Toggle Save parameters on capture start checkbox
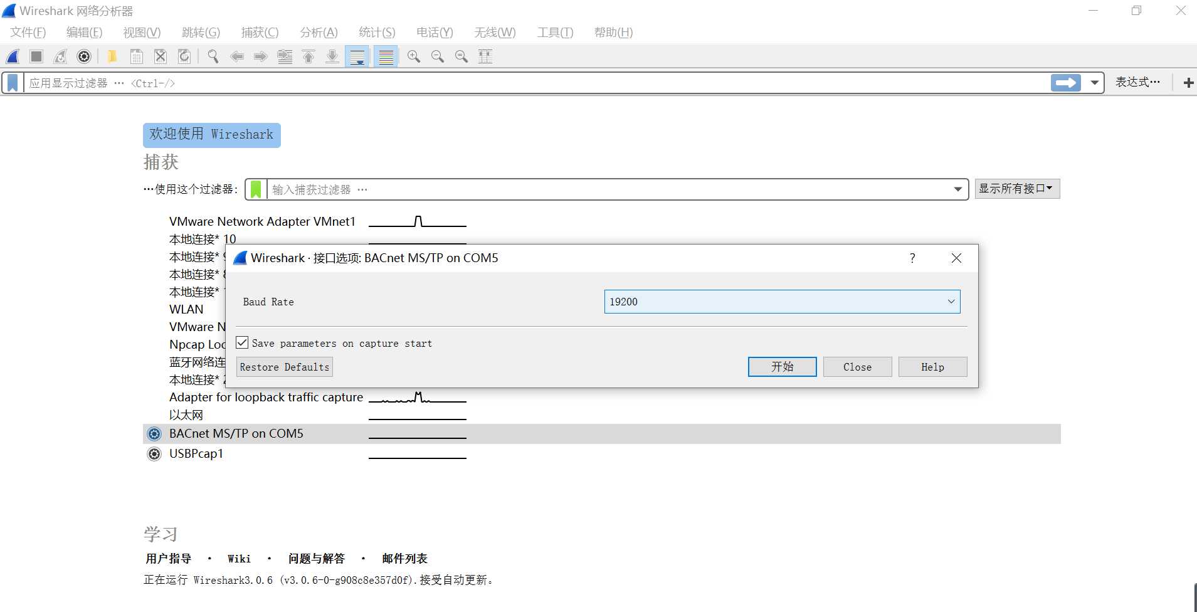The width and height of the screenshot is (1197, 612). click(242, 343)
